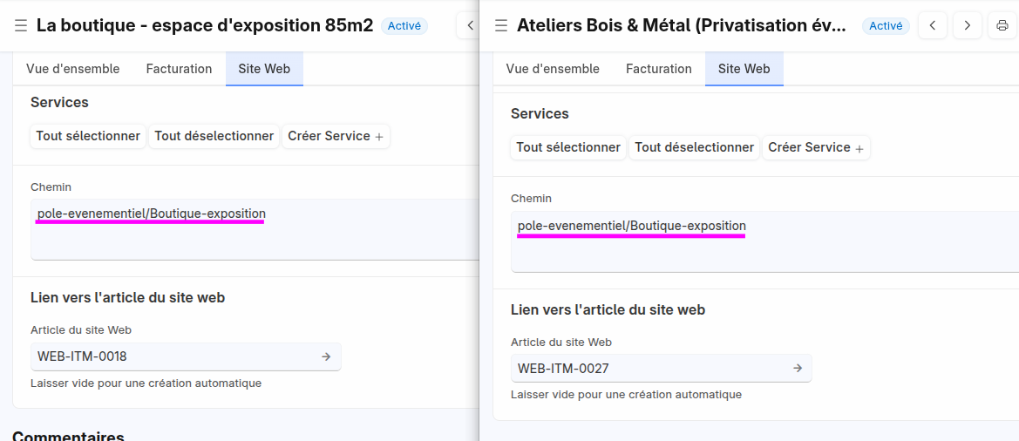The height and width of the screenshot is (441, 1019).
Task: Click plus icon on right Créer Service
Action: (x=859, y=149)
